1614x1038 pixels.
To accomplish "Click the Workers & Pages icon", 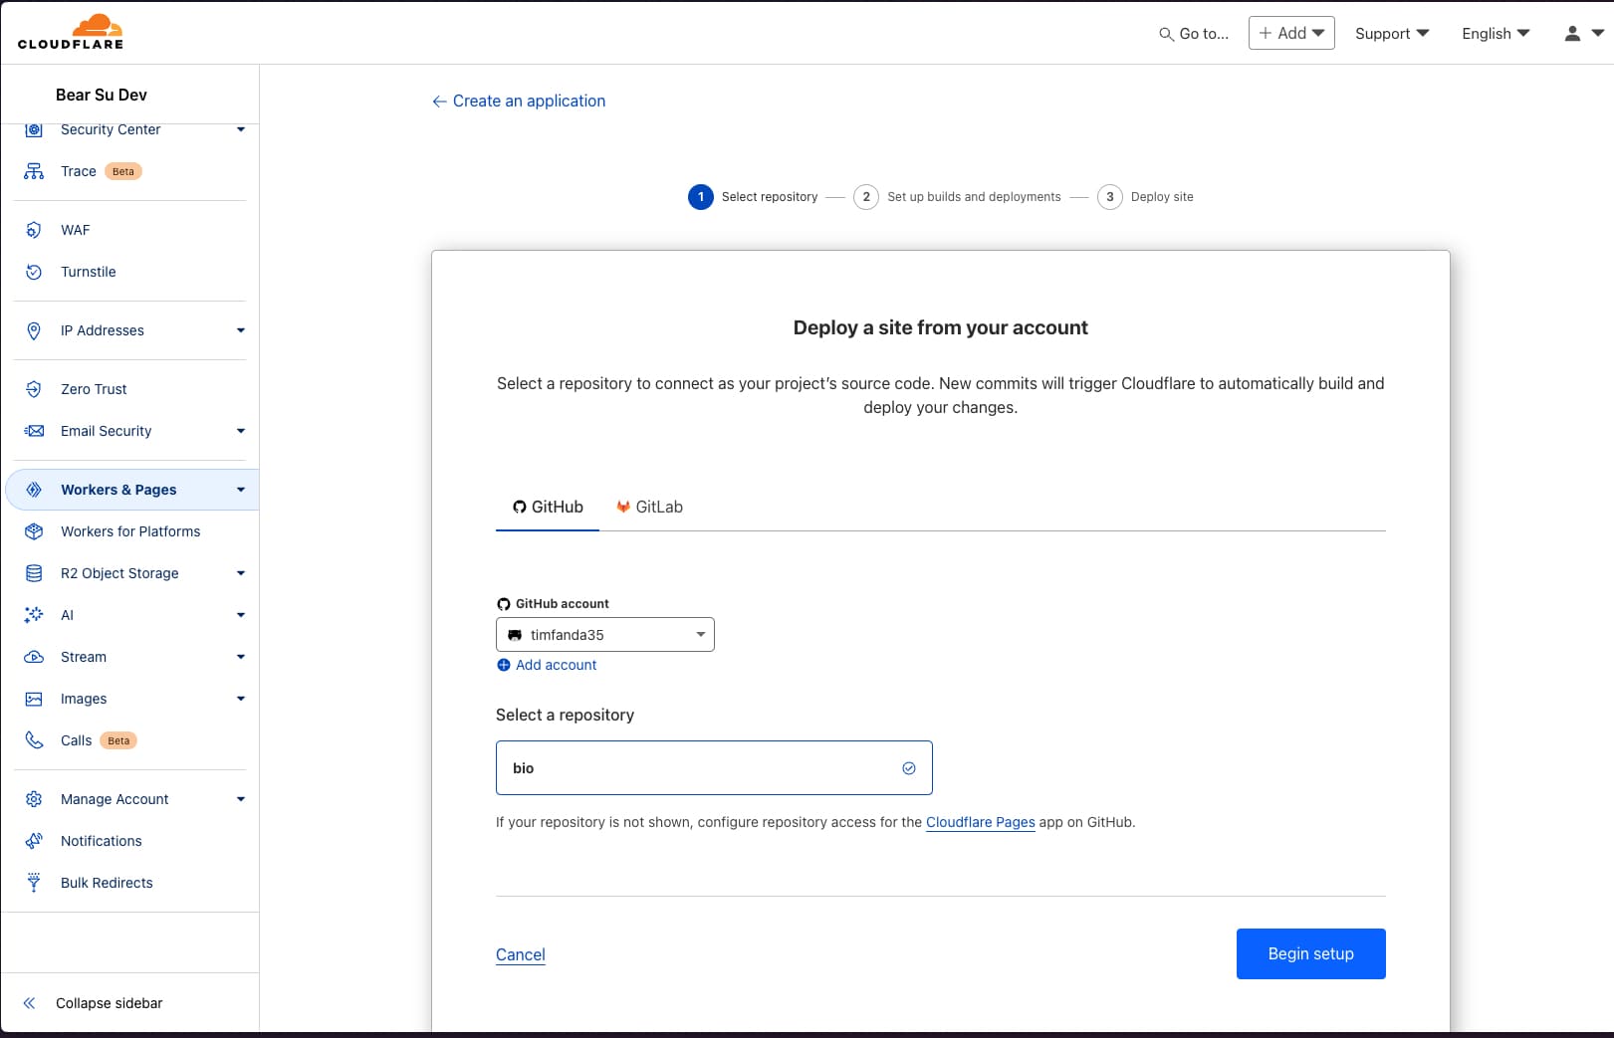I will (x=34, y=490).
